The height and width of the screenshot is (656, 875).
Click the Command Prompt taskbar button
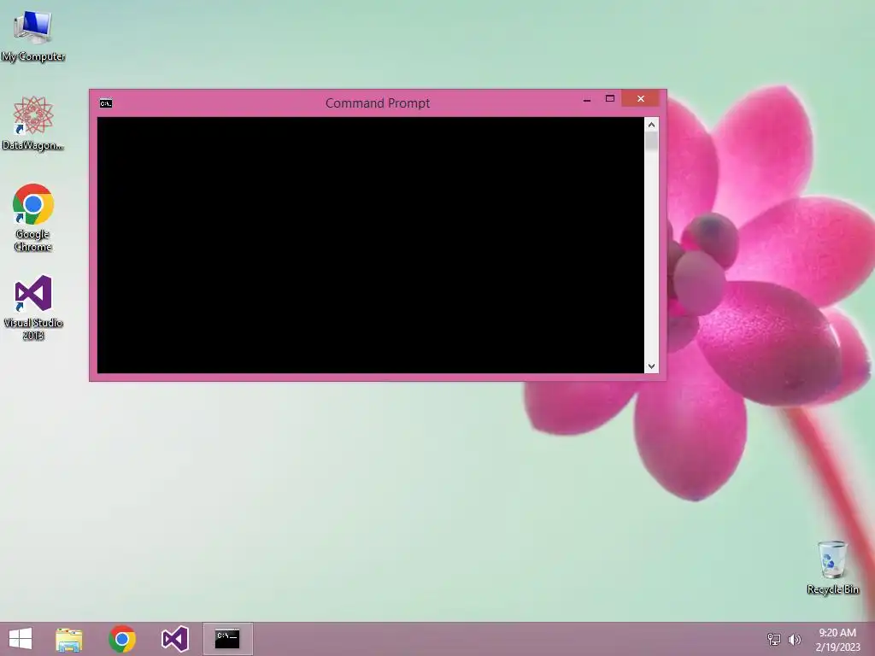(x=227, y=639)
